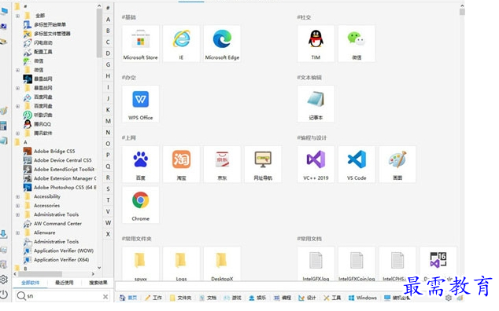
Task: Select Adobe Photoshop CS5 entry
Action: pyautogui.click(x=60, y=188)
